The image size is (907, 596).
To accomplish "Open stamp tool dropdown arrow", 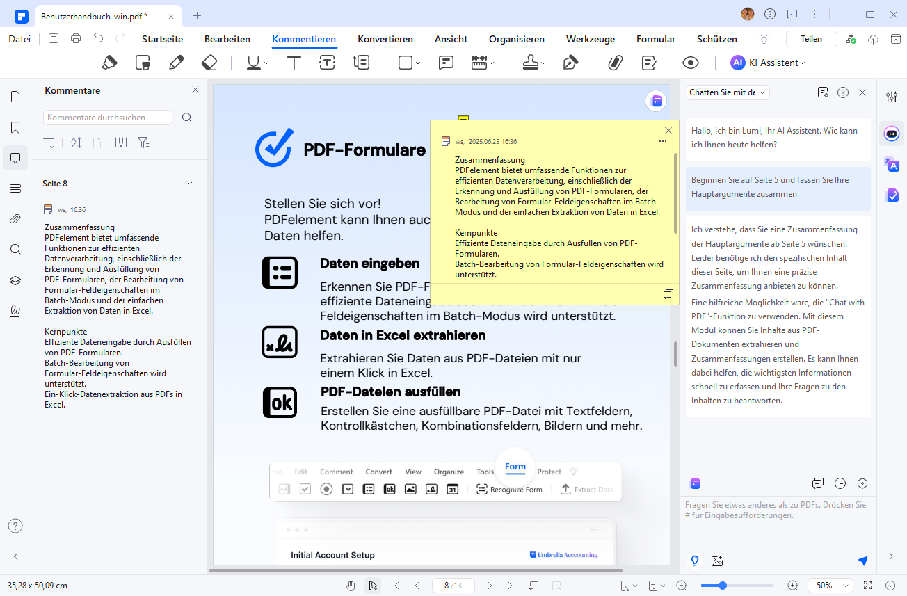I will point(543,63).
